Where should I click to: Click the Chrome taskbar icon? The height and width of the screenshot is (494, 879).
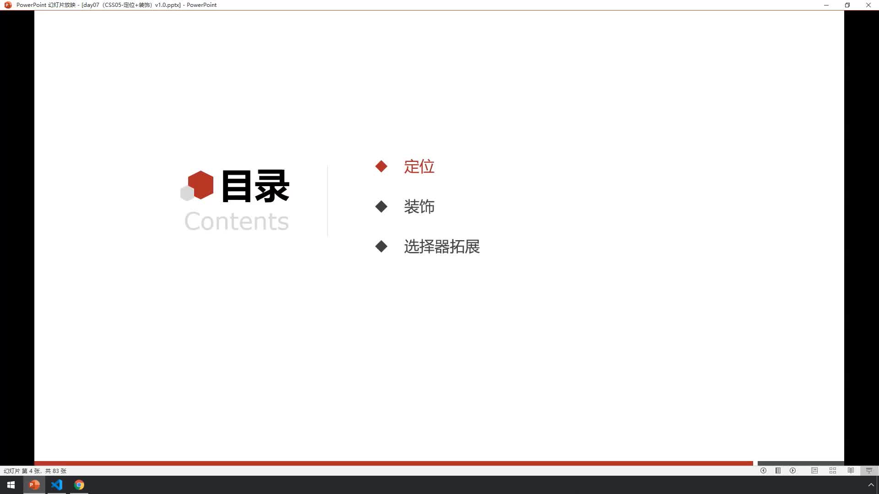tap(79, 485)
